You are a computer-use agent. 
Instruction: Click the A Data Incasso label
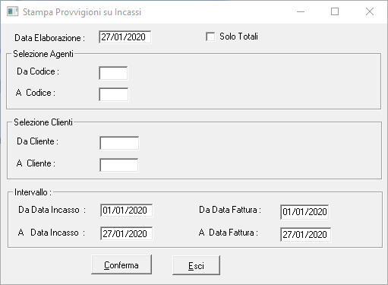point(52,233)
